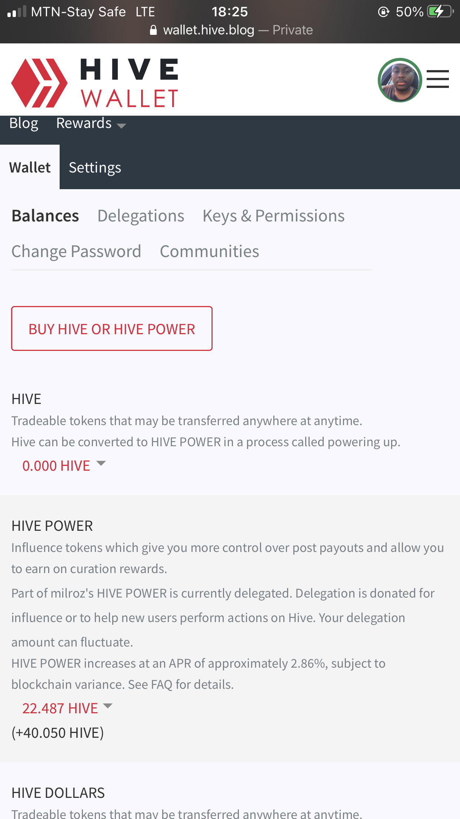The height and width of the screenshot is (819, 460).
Task: Expand the Rewards dropdown menu
Action: coord(91,124)
